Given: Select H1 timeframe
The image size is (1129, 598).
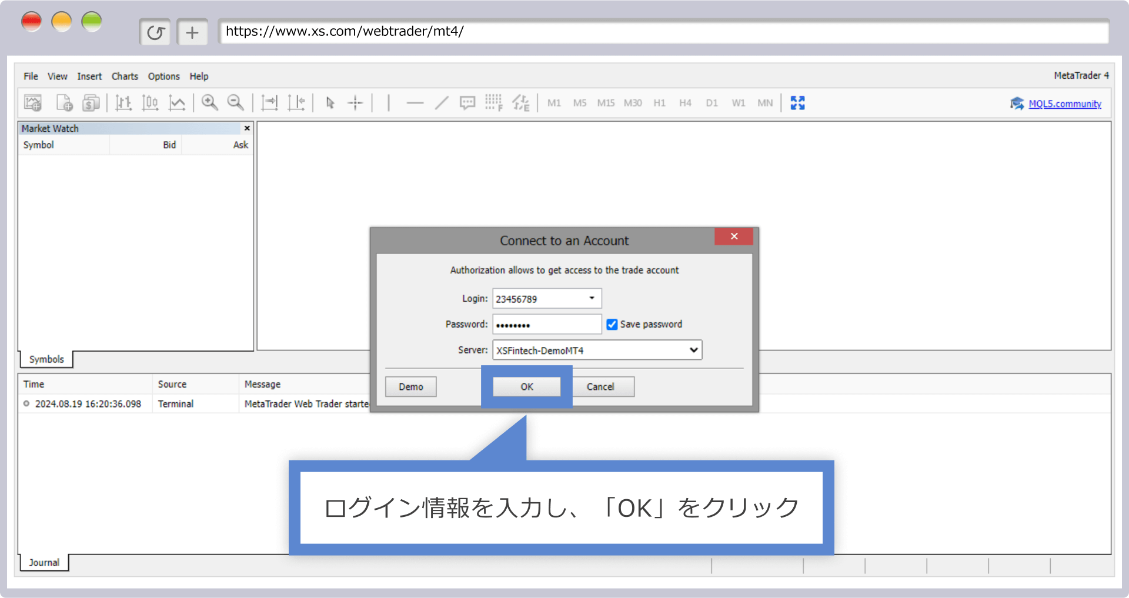Looking at the screenshot, I should [659, 103].
